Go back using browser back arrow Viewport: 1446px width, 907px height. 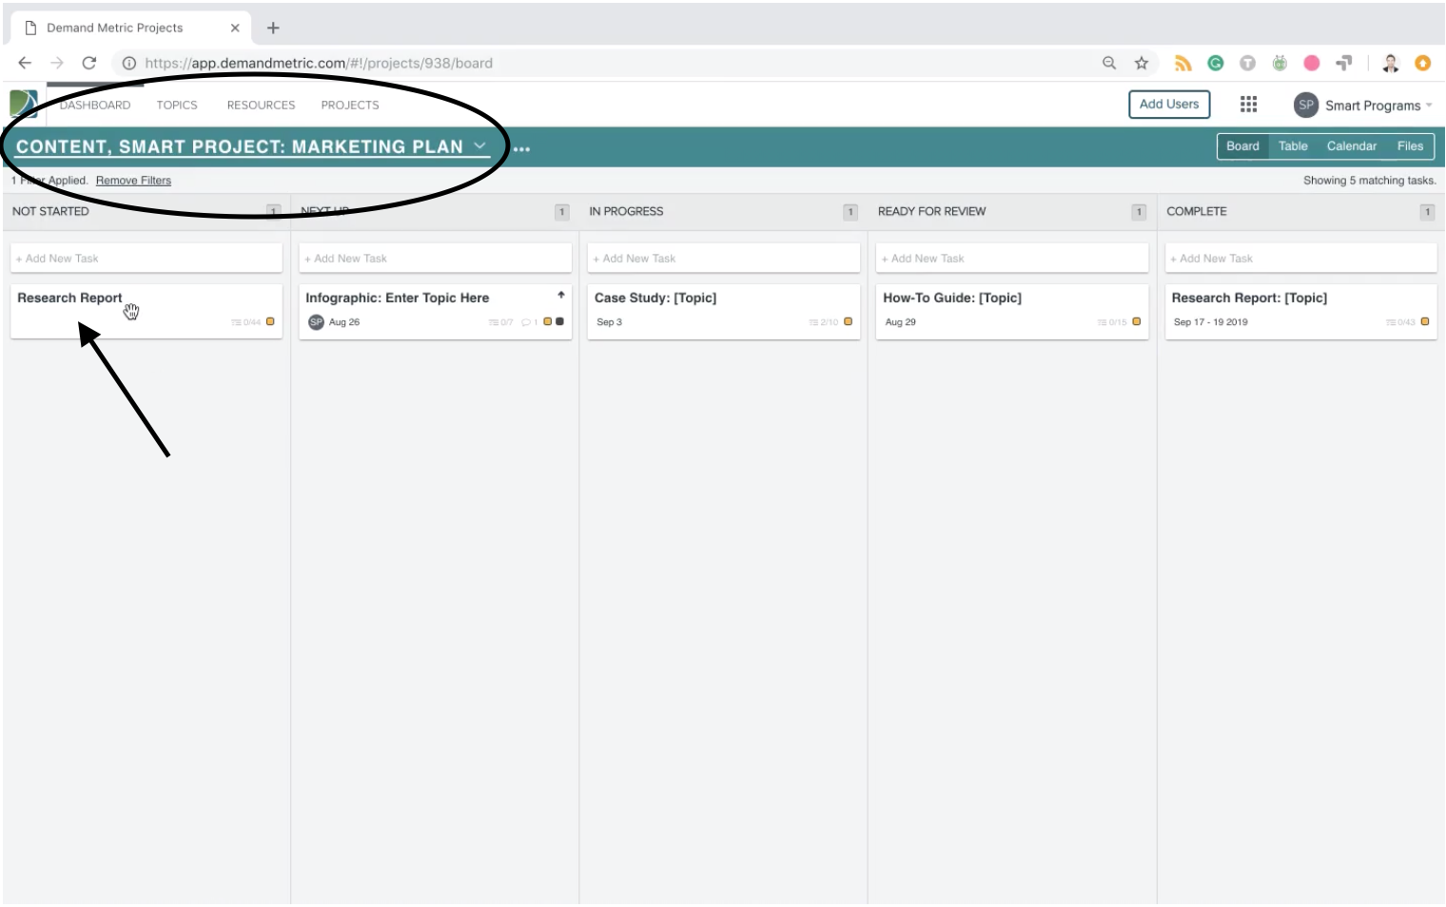25,63
